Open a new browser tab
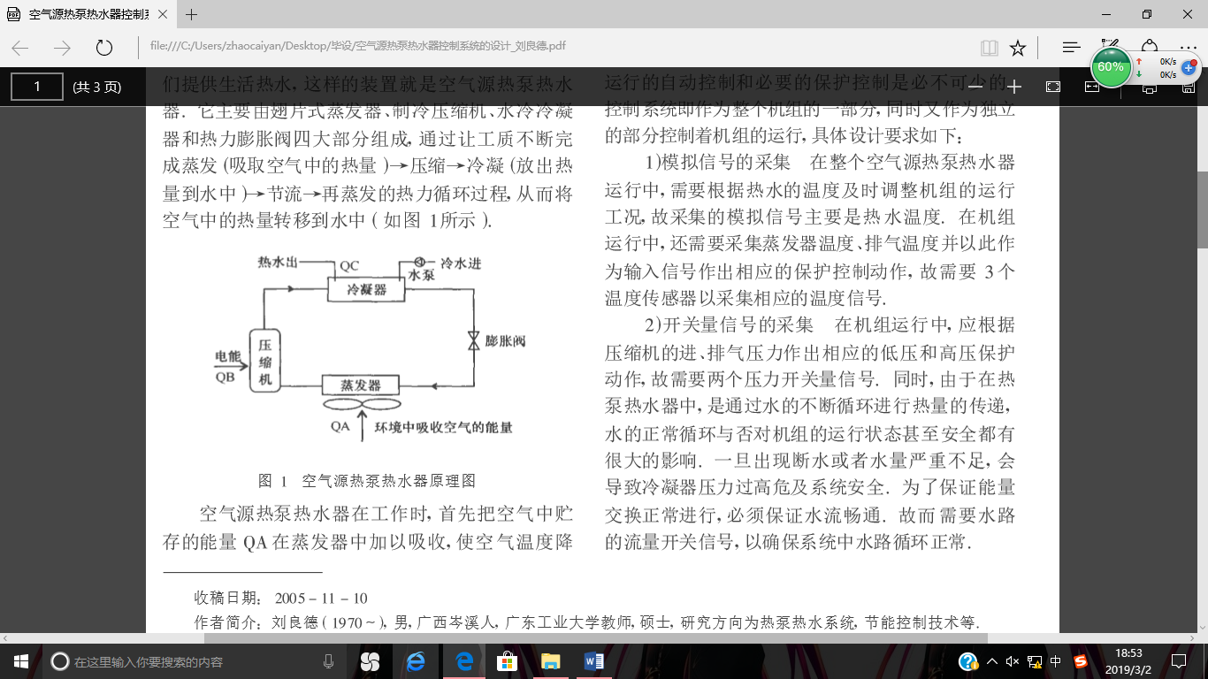 click(x=192, y=14)
